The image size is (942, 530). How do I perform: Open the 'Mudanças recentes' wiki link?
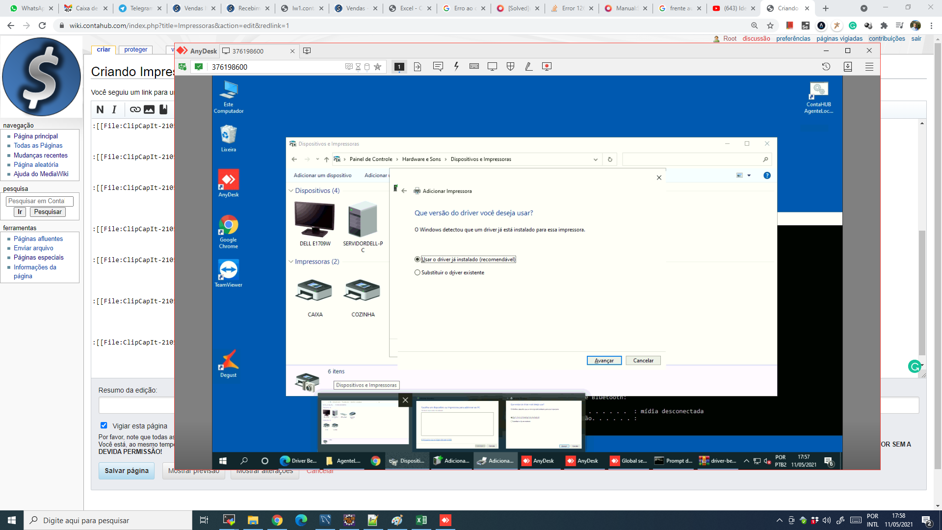pos(41,155)
